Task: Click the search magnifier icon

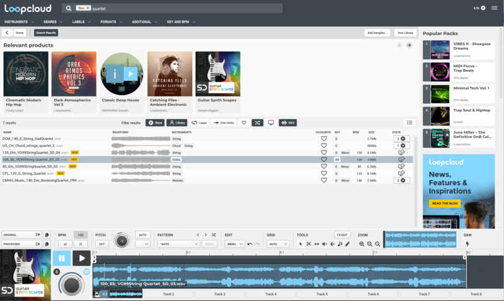Action: (x=69, y=8)
